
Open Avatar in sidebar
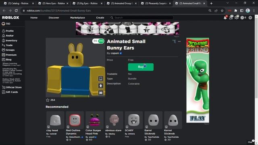point(8,35)
